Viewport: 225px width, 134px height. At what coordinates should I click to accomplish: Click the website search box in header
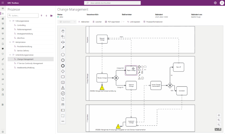(112, 3)
